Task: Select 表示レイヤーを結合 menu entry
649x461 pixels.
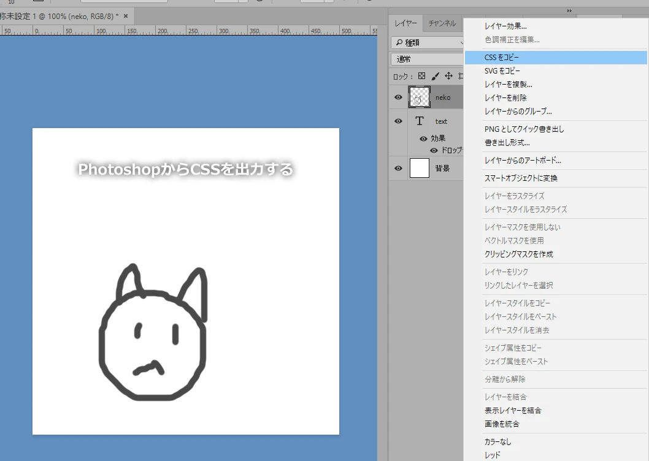Action: coord(556,411)
